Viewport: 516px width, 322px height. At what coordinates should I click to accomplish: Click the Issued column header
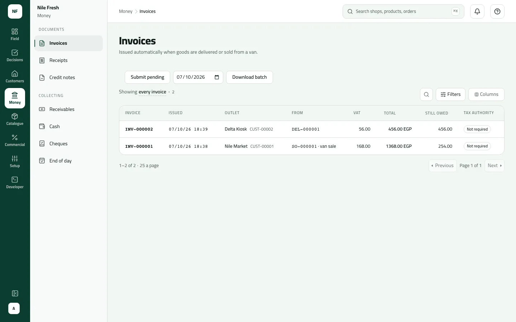(176, 113)
